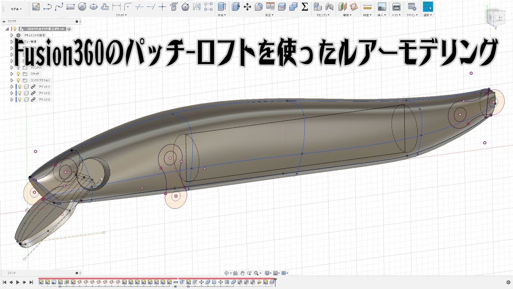Open the モデル workspace dropdown
Screen dimensions: 513x289
(x=16, y=8)
